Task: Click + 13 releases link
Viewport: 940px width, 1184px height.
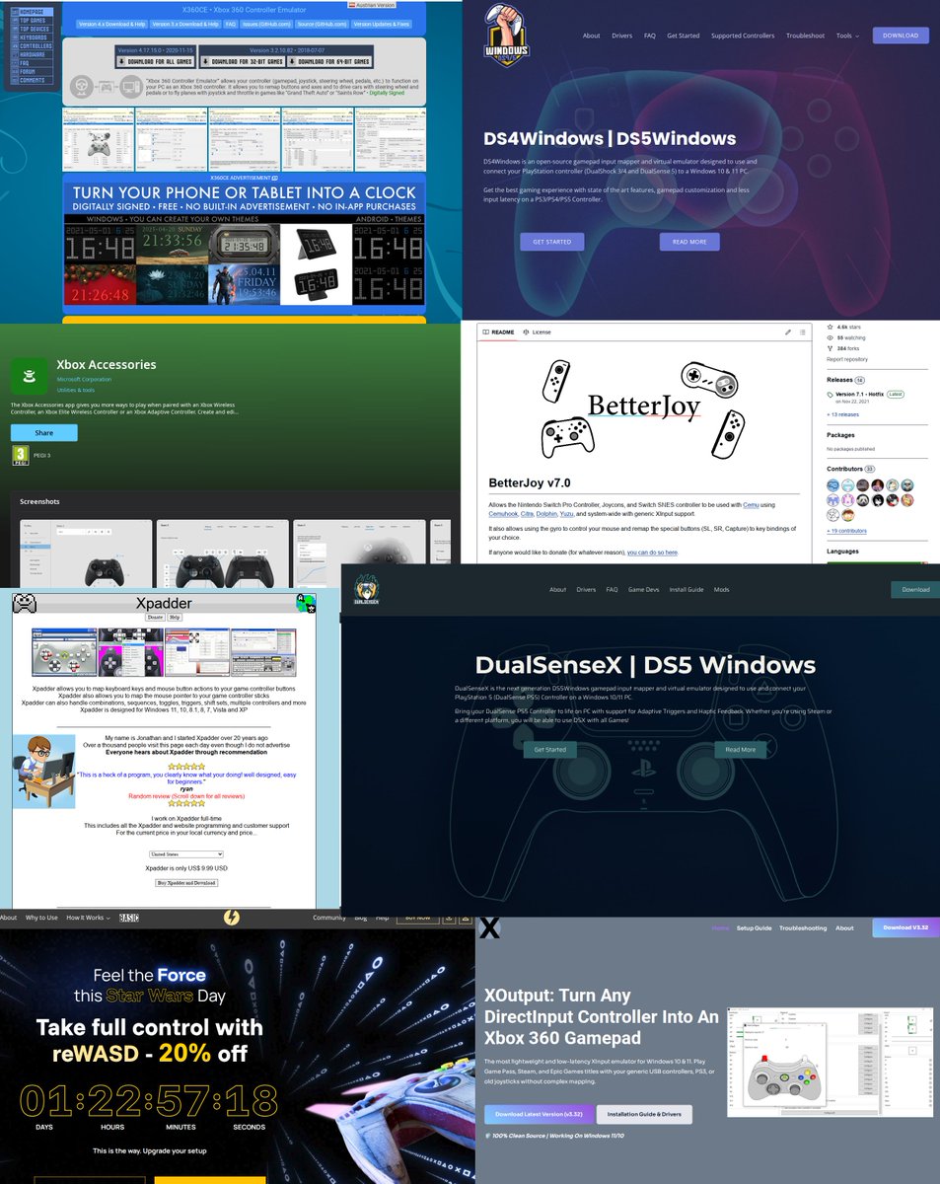Action: coord(844,414)
